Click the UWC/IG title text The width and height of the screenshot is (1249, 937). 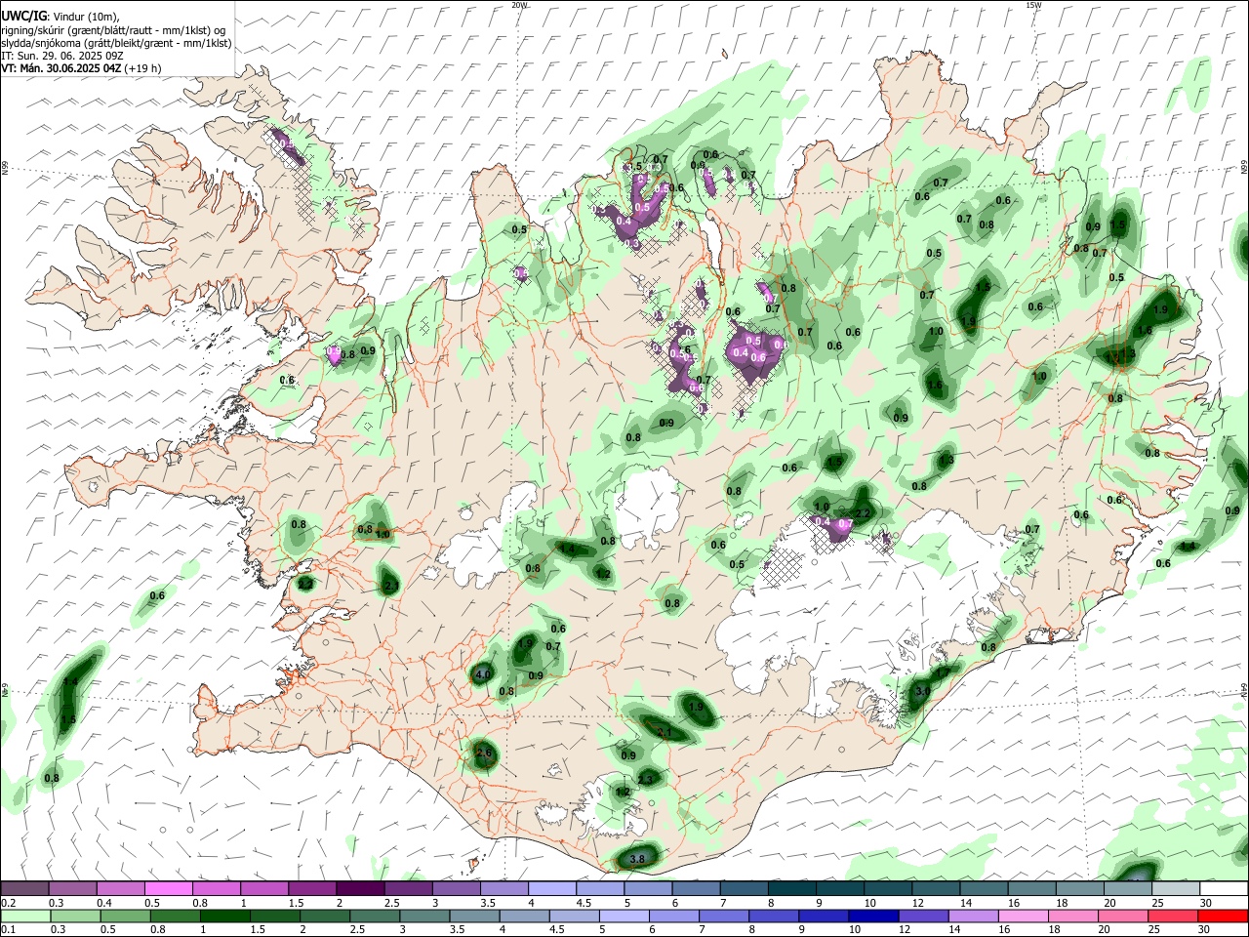pos(23,16)
